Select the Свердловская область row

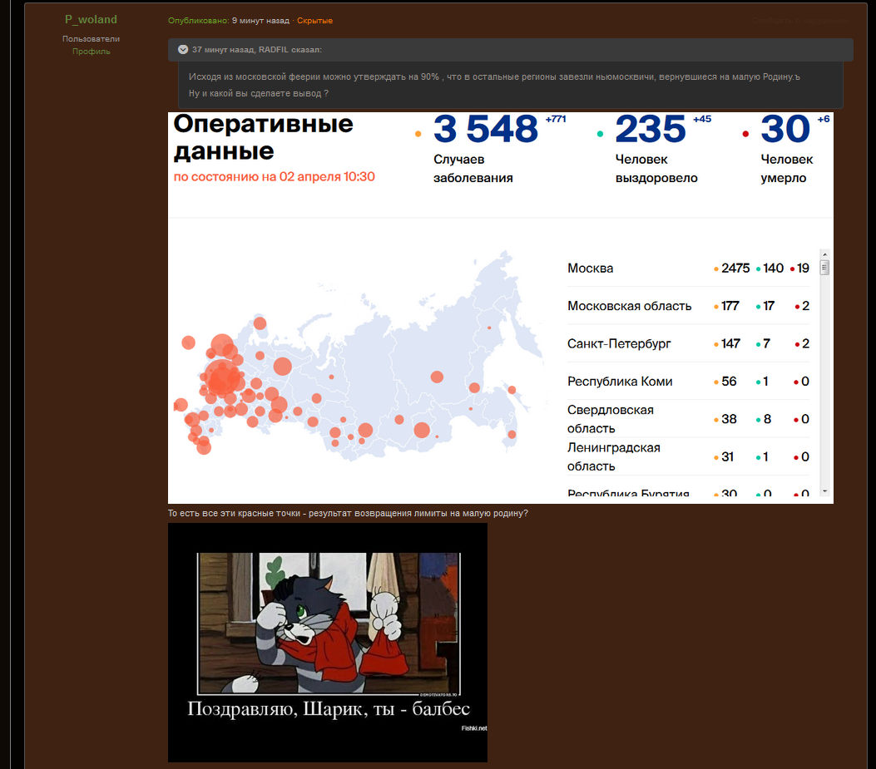point(688,419)
